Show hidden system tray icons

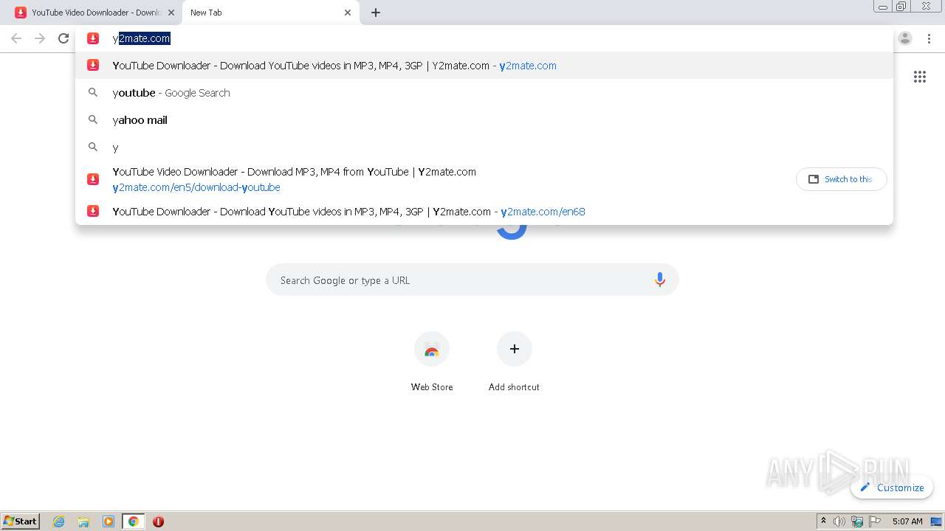coord(824,521)
